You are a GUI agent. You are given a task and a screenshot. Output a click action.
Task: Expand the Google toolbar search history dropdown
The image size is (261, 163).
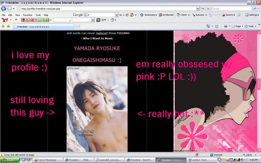pos(117,15)
